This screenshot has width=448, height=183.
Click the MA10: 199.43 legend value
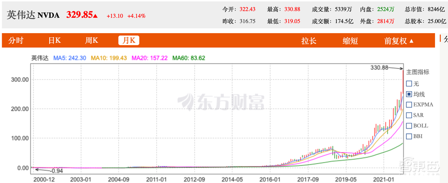(109, 58)
